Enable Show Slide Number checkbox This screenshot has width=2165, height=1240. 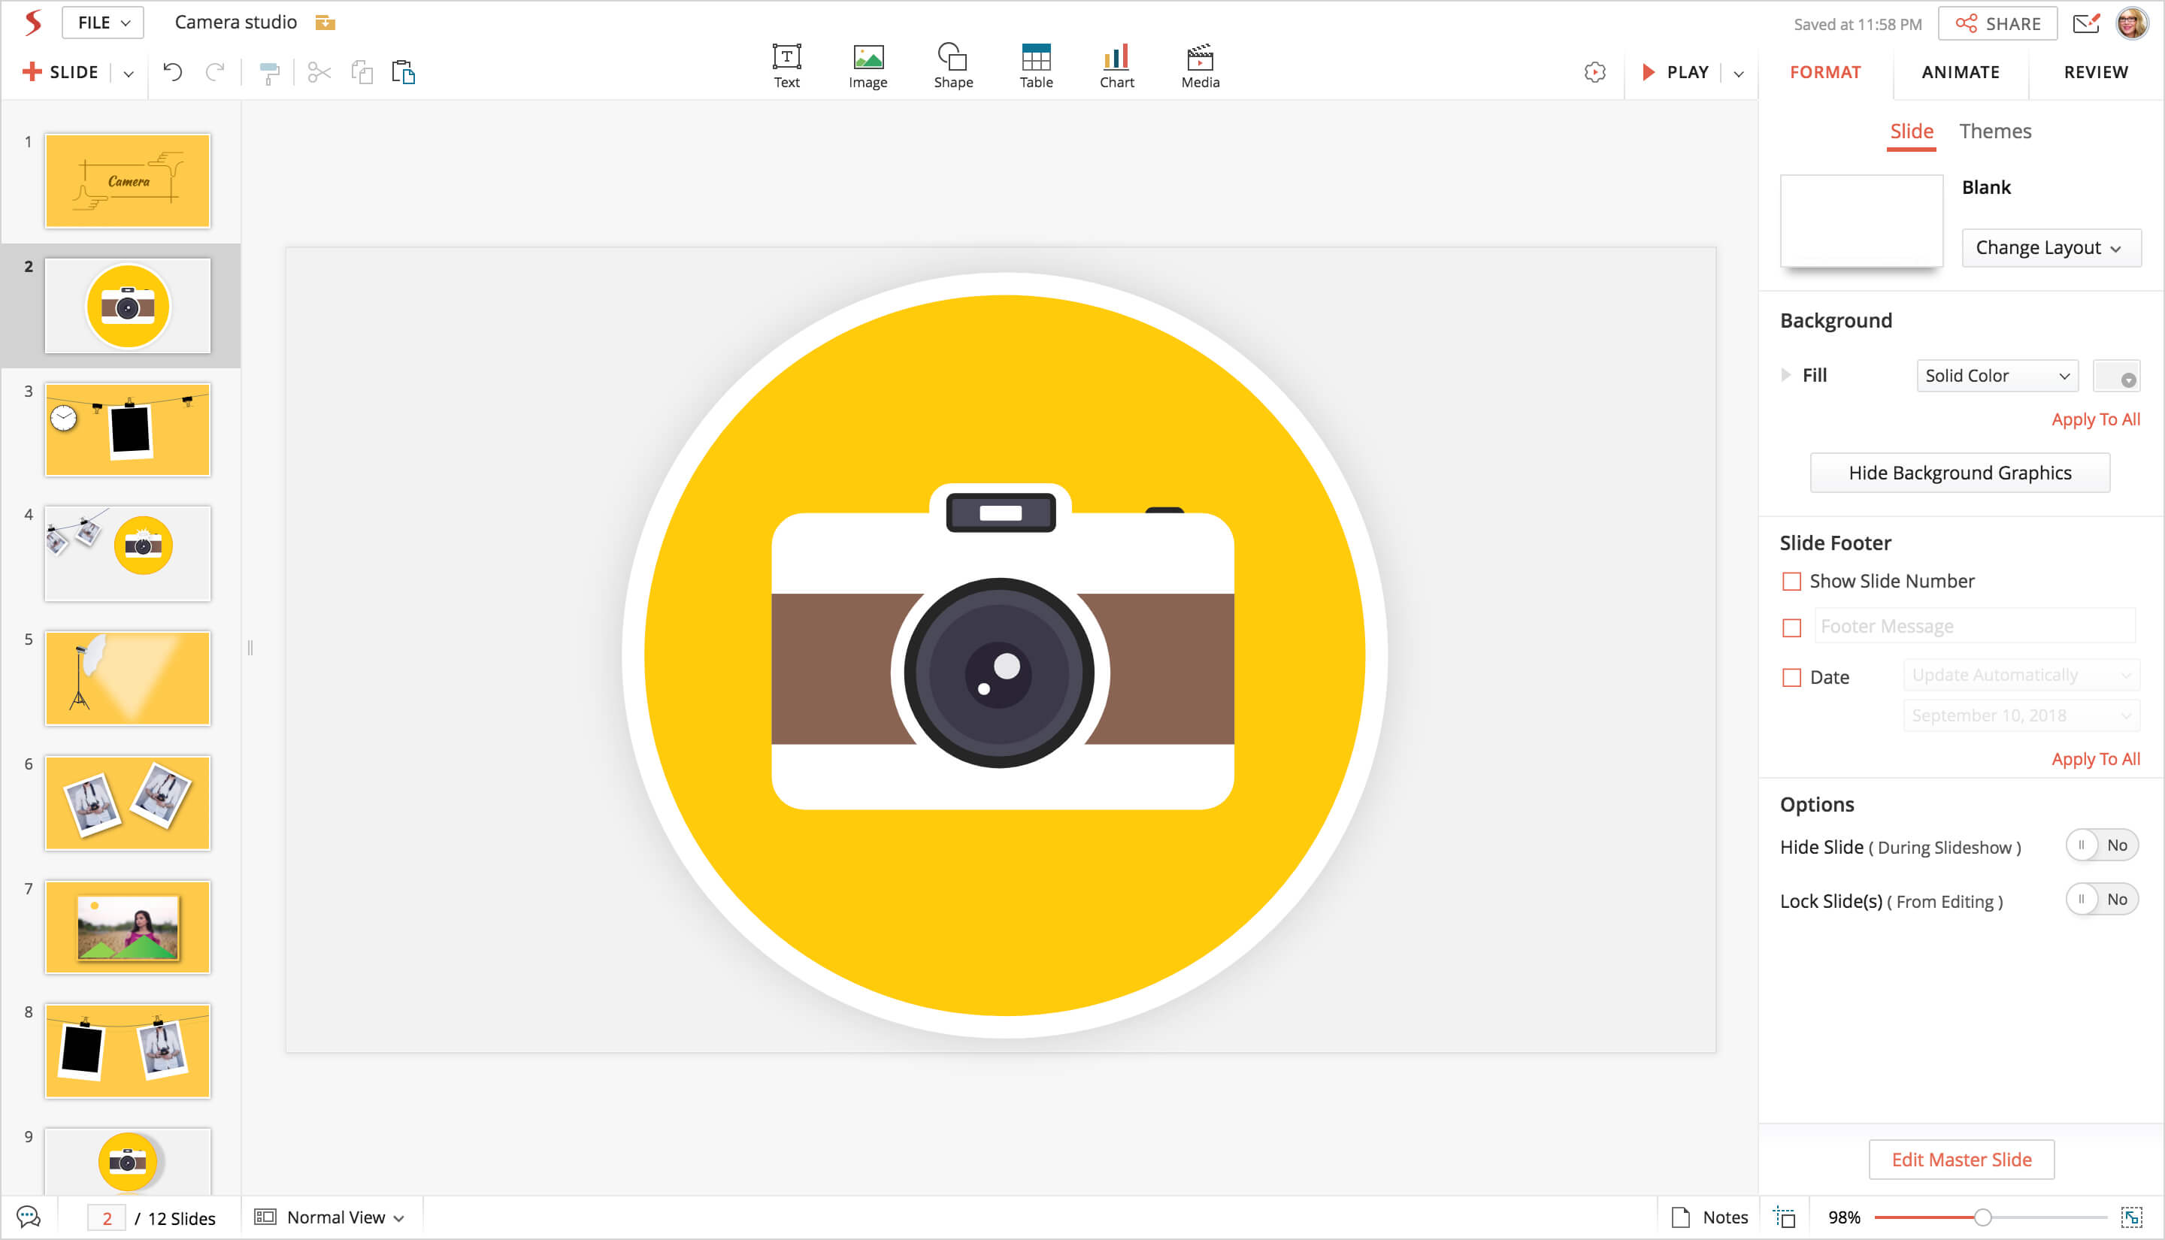[x=1792, y=582]
